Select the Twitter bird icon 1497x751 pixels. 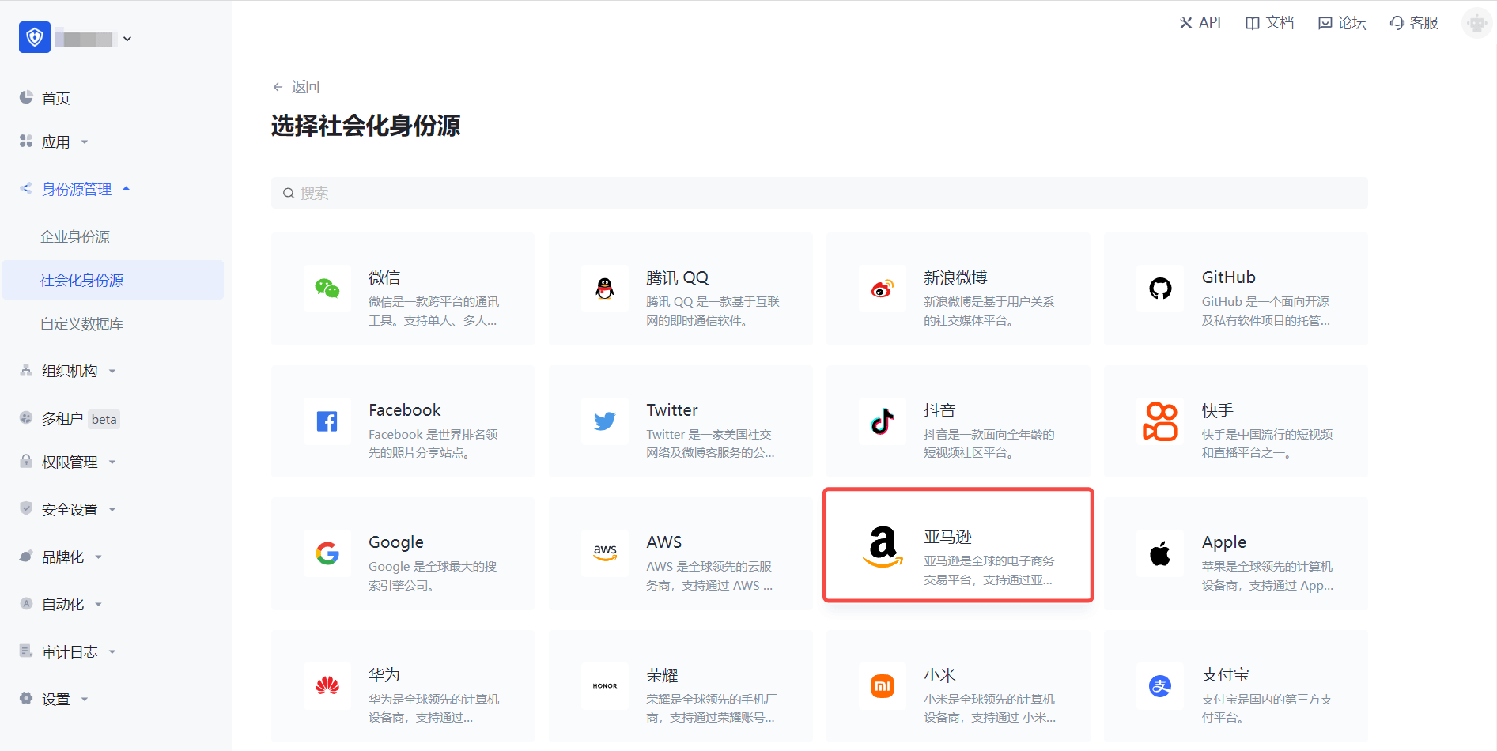pyautogui.click(x=605, y=421)
